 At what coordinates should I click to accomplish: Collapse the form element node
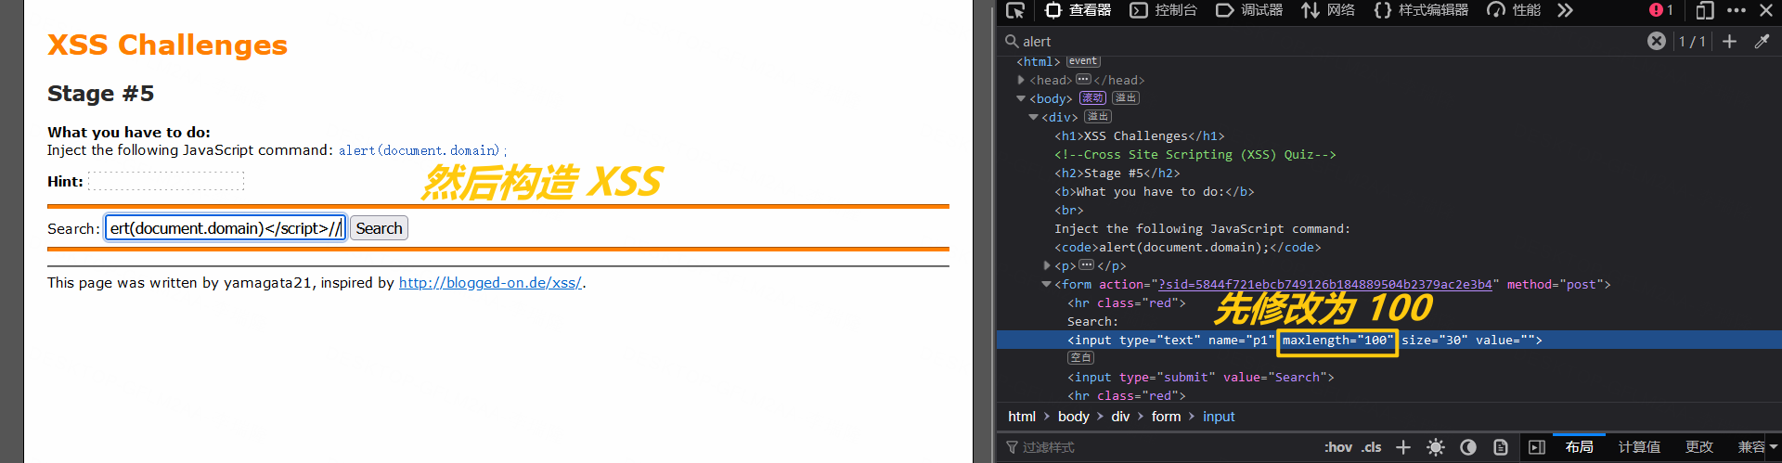pyautogui.click(x=1046, y=284)
